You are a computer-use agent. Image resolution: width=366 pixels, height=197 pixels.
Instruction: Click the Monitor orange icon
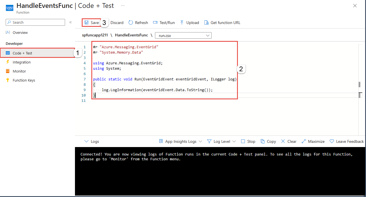pos(8,71)
